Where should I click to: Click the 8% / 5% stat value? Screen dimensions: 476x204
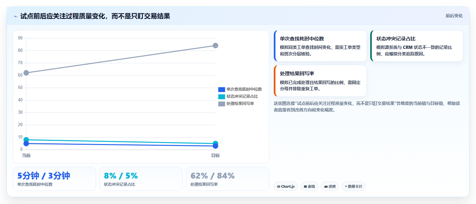121,176
